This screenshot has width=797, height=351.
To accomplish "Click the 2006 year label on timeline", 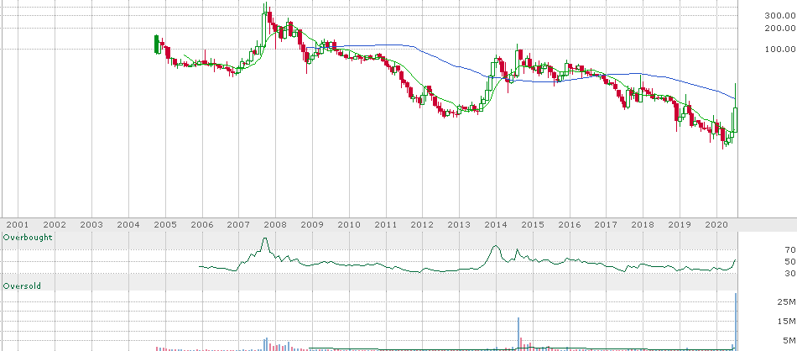I will click(x=202, y=224).
